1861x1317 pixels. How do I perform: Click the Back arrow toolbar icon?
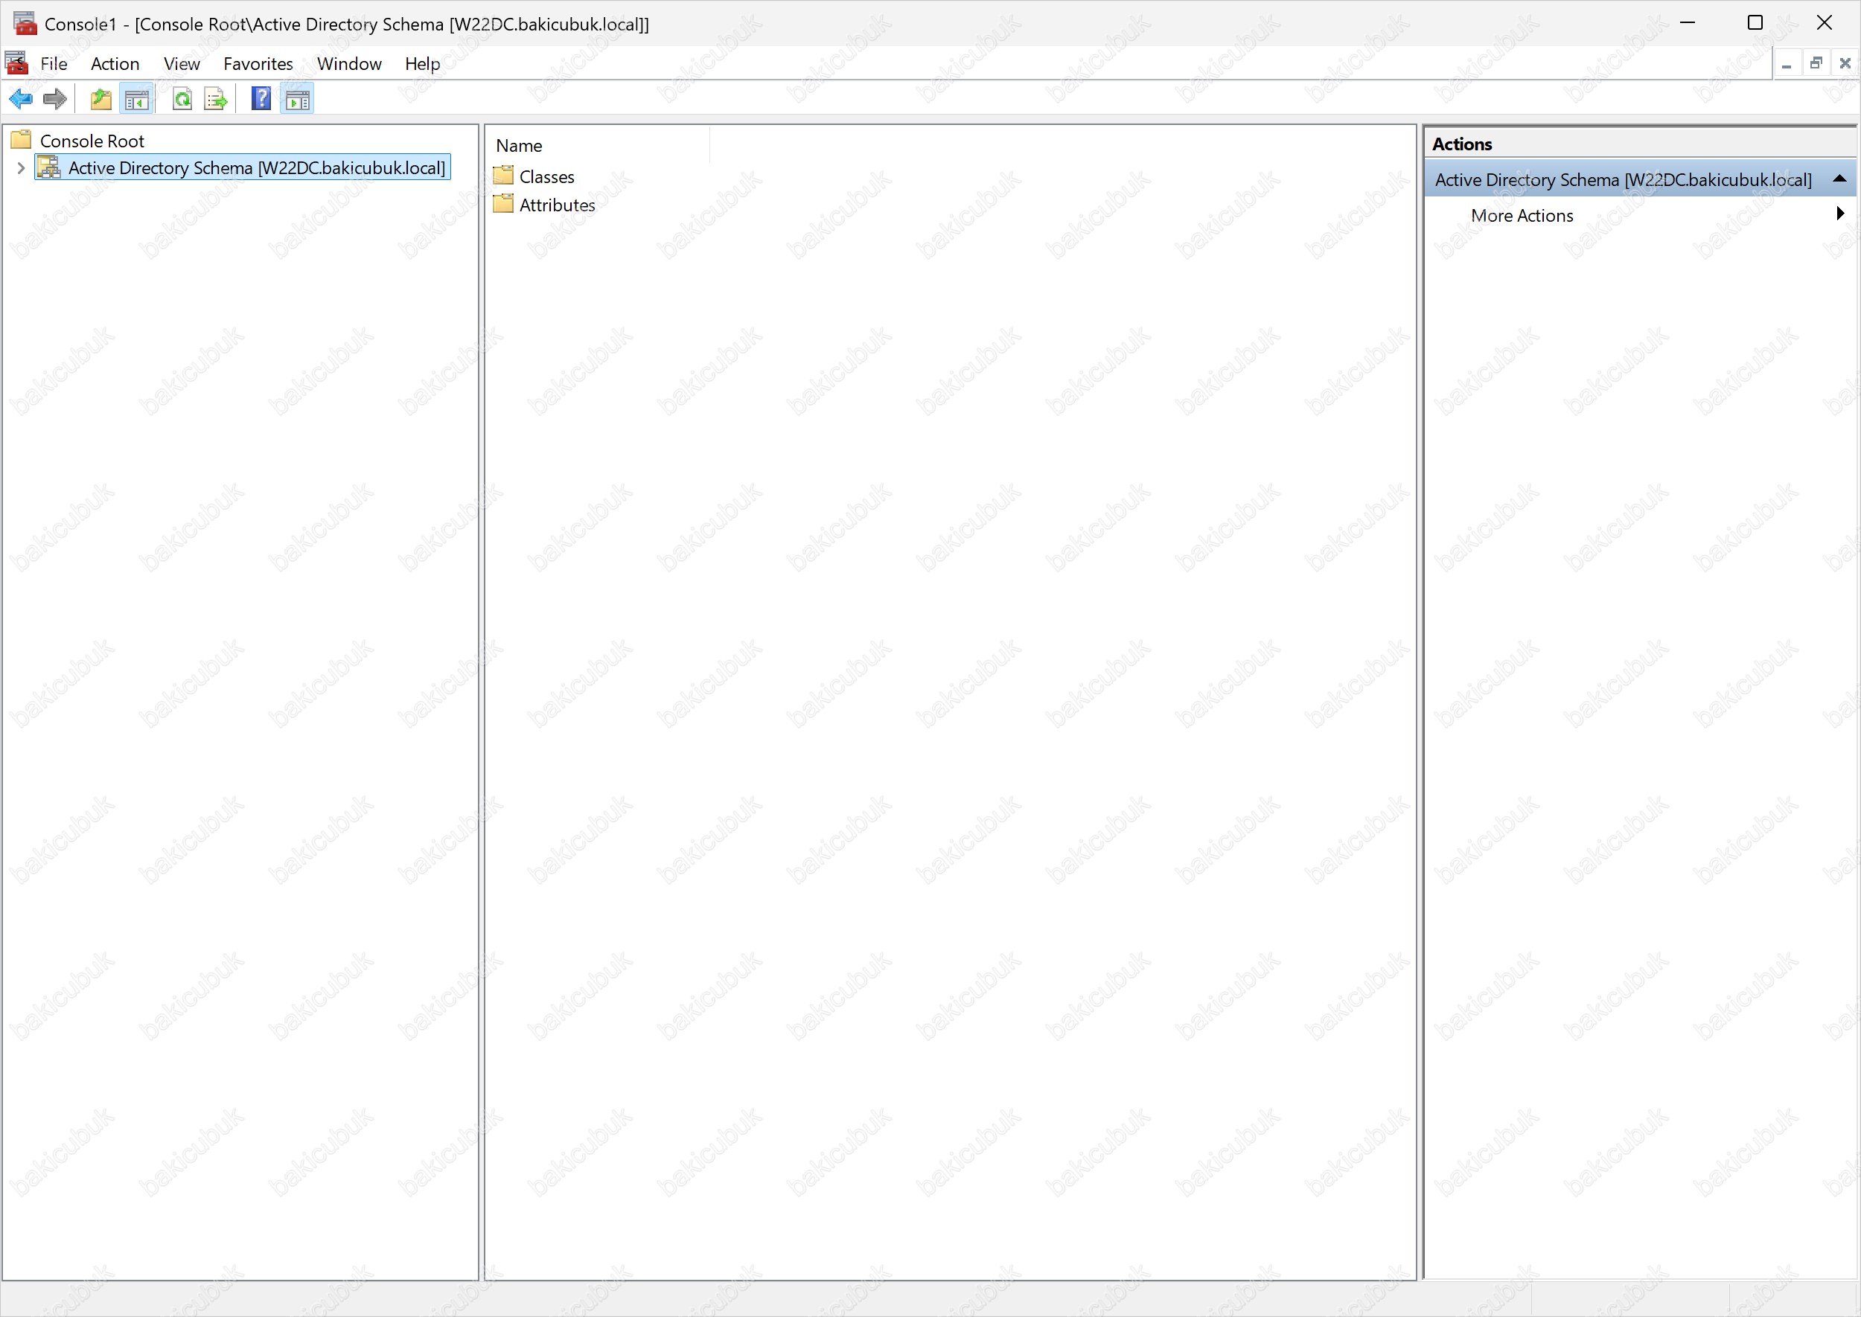[x=20, y=100]
